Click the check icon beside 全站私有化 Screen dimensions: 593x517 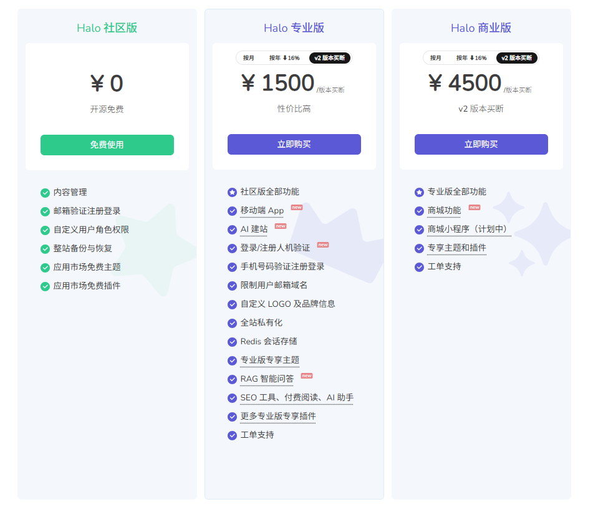point(232,323)
